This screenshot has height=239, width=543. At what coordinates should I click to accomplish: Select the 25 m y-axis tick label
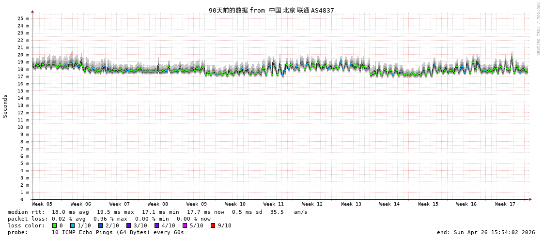(x=23, y=18)
